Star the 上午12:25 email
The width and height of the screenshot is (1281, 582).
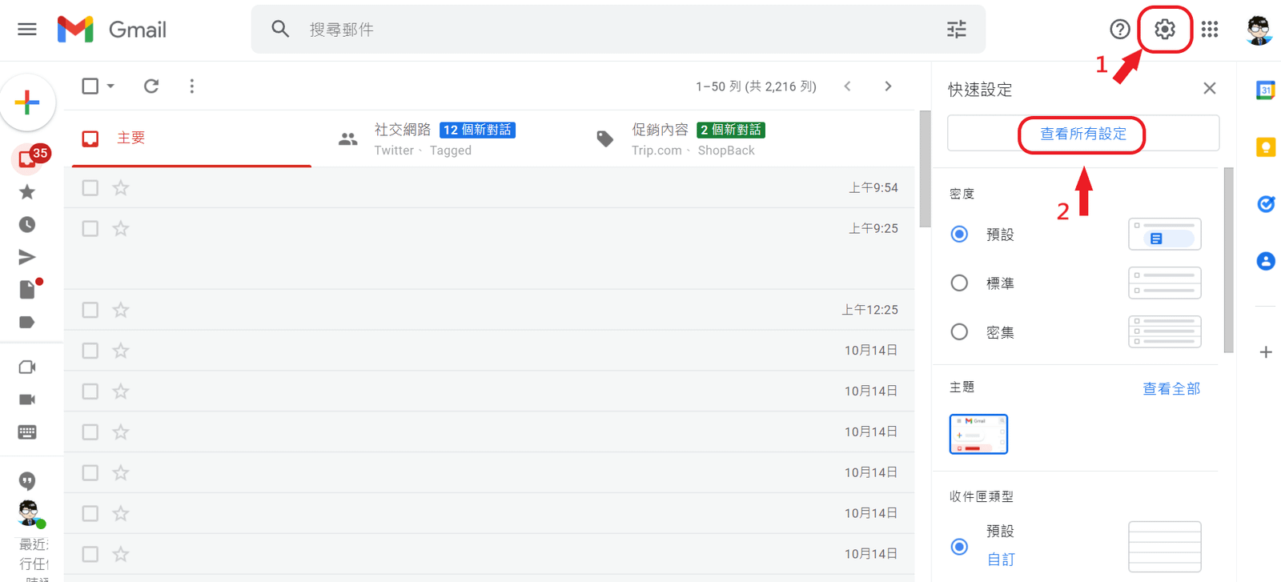pyautogui.click(x=121, y=310)
